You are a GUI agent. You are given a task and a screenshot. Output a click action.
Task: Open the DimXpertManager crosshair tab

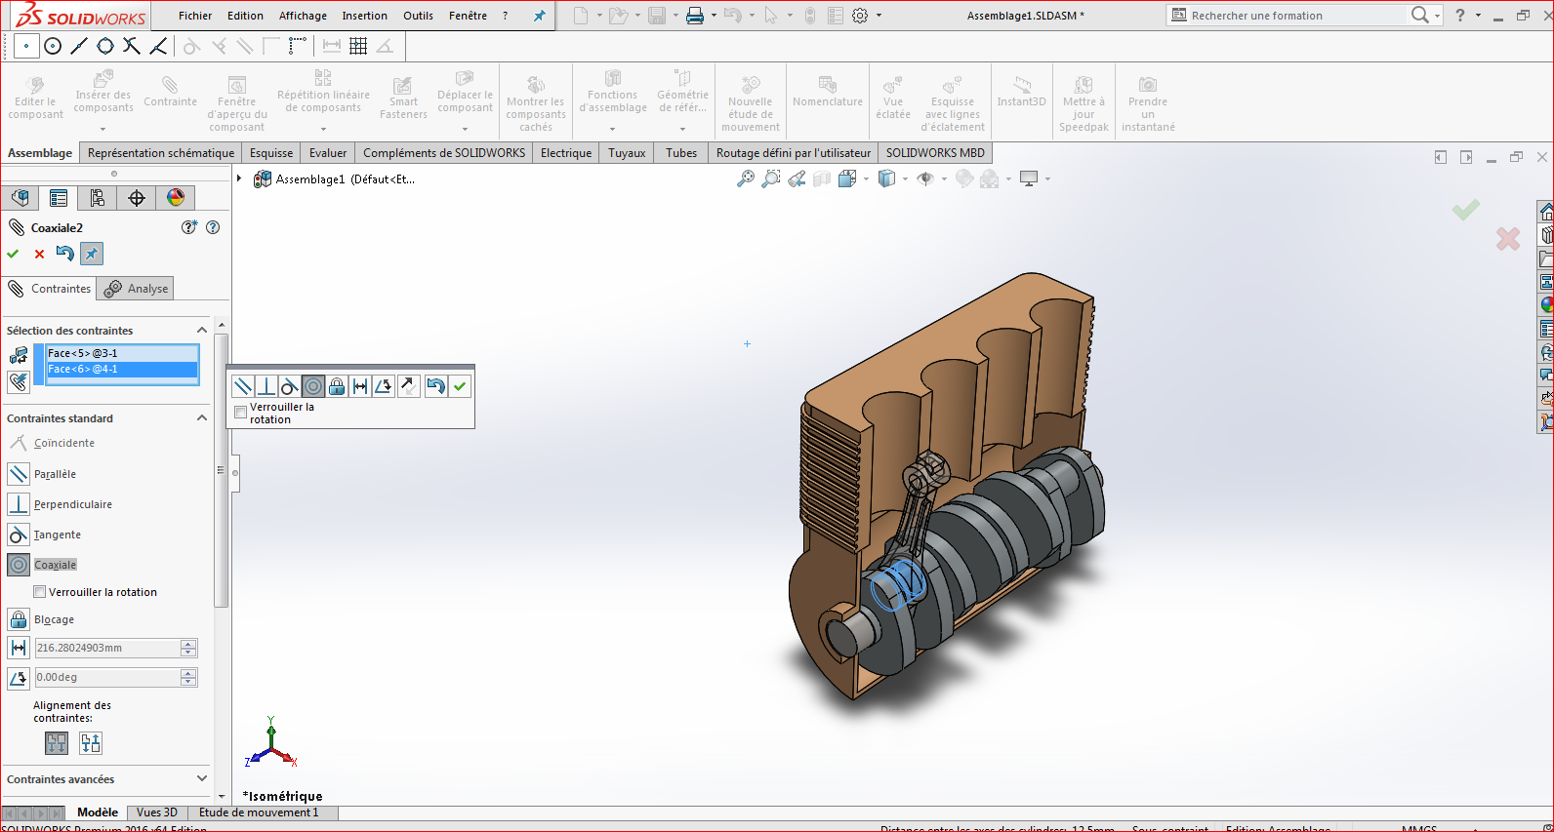(137, 198)
